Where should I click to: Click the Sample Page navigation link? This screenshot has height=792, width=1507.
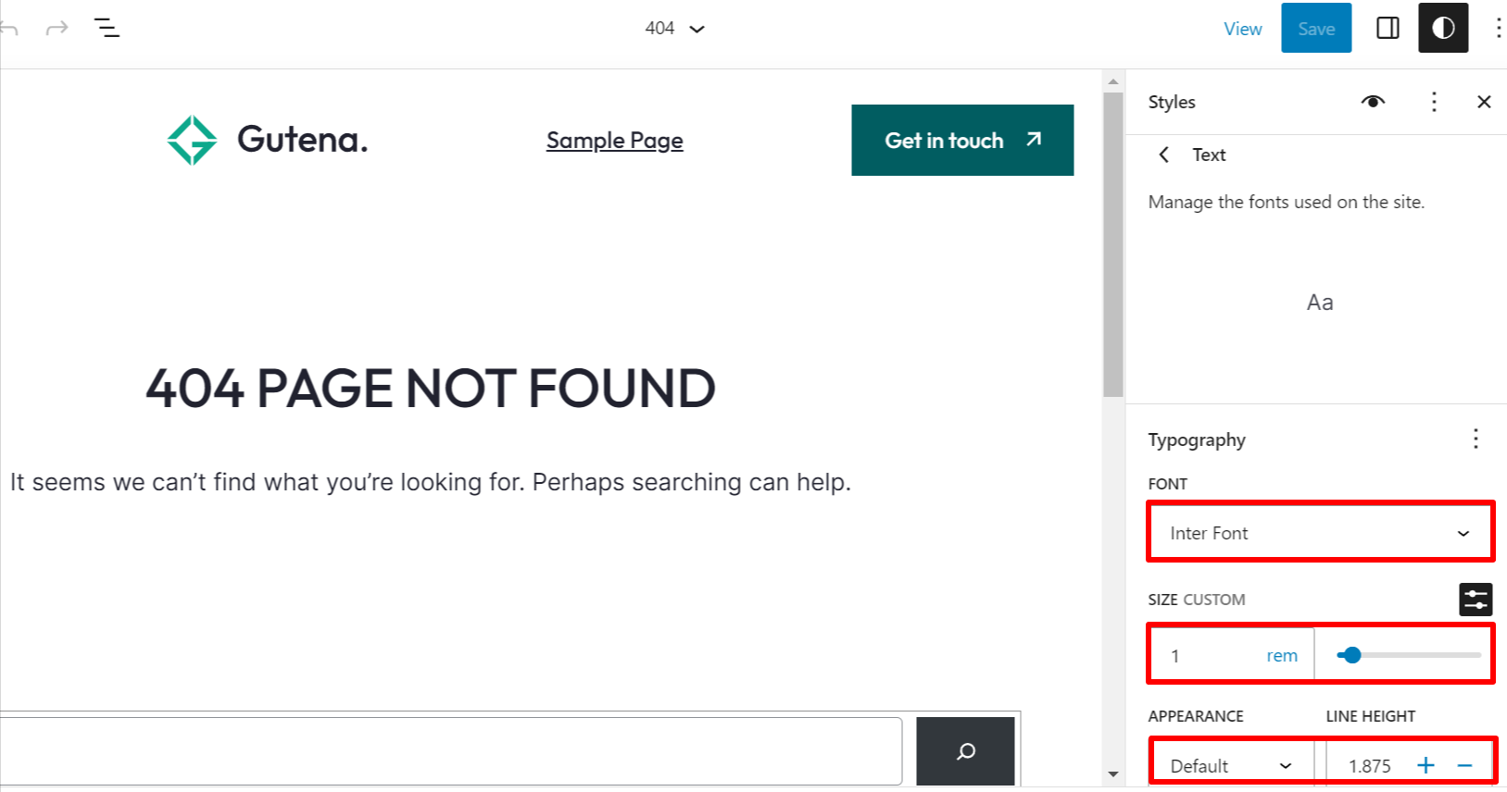tap(614, 141)
